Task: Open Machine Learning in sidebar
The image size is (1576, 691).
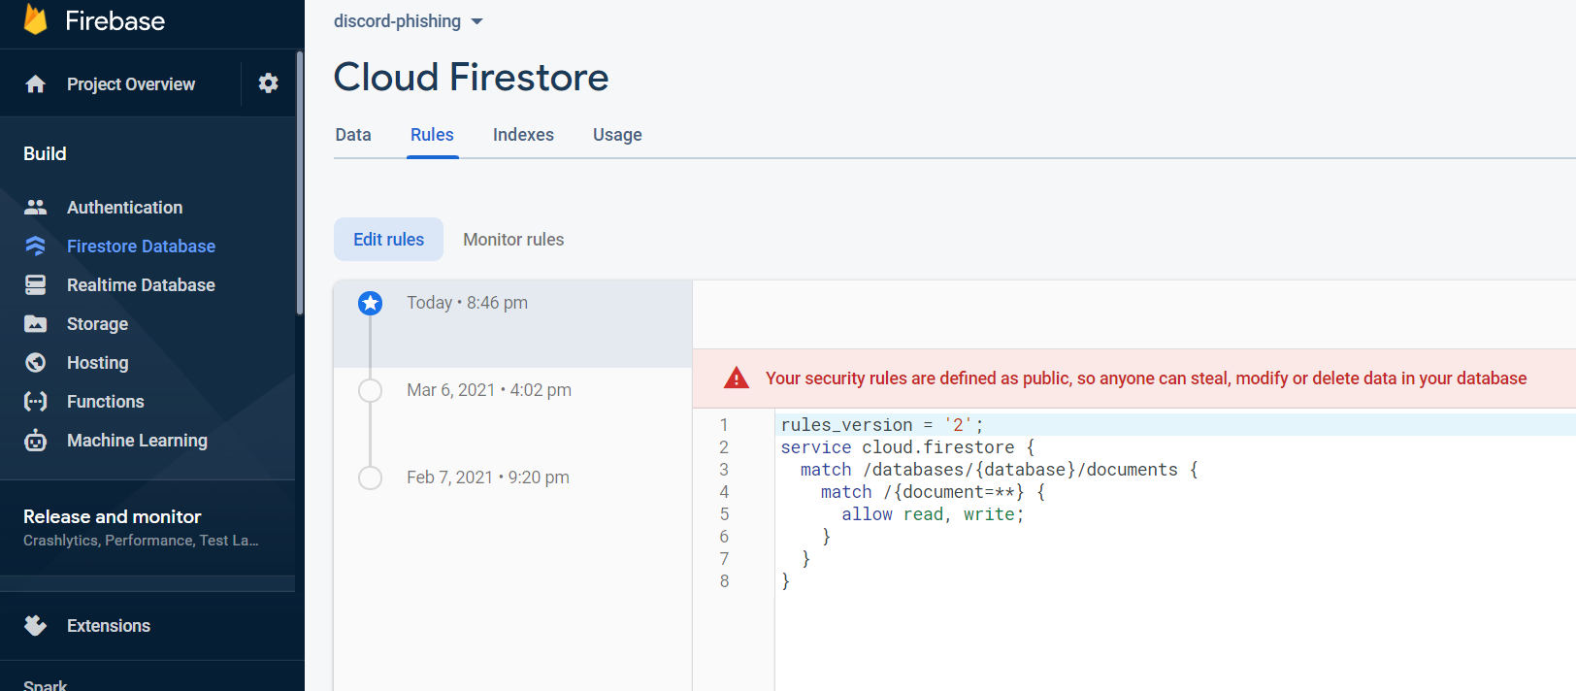Action: click(137, 440)
